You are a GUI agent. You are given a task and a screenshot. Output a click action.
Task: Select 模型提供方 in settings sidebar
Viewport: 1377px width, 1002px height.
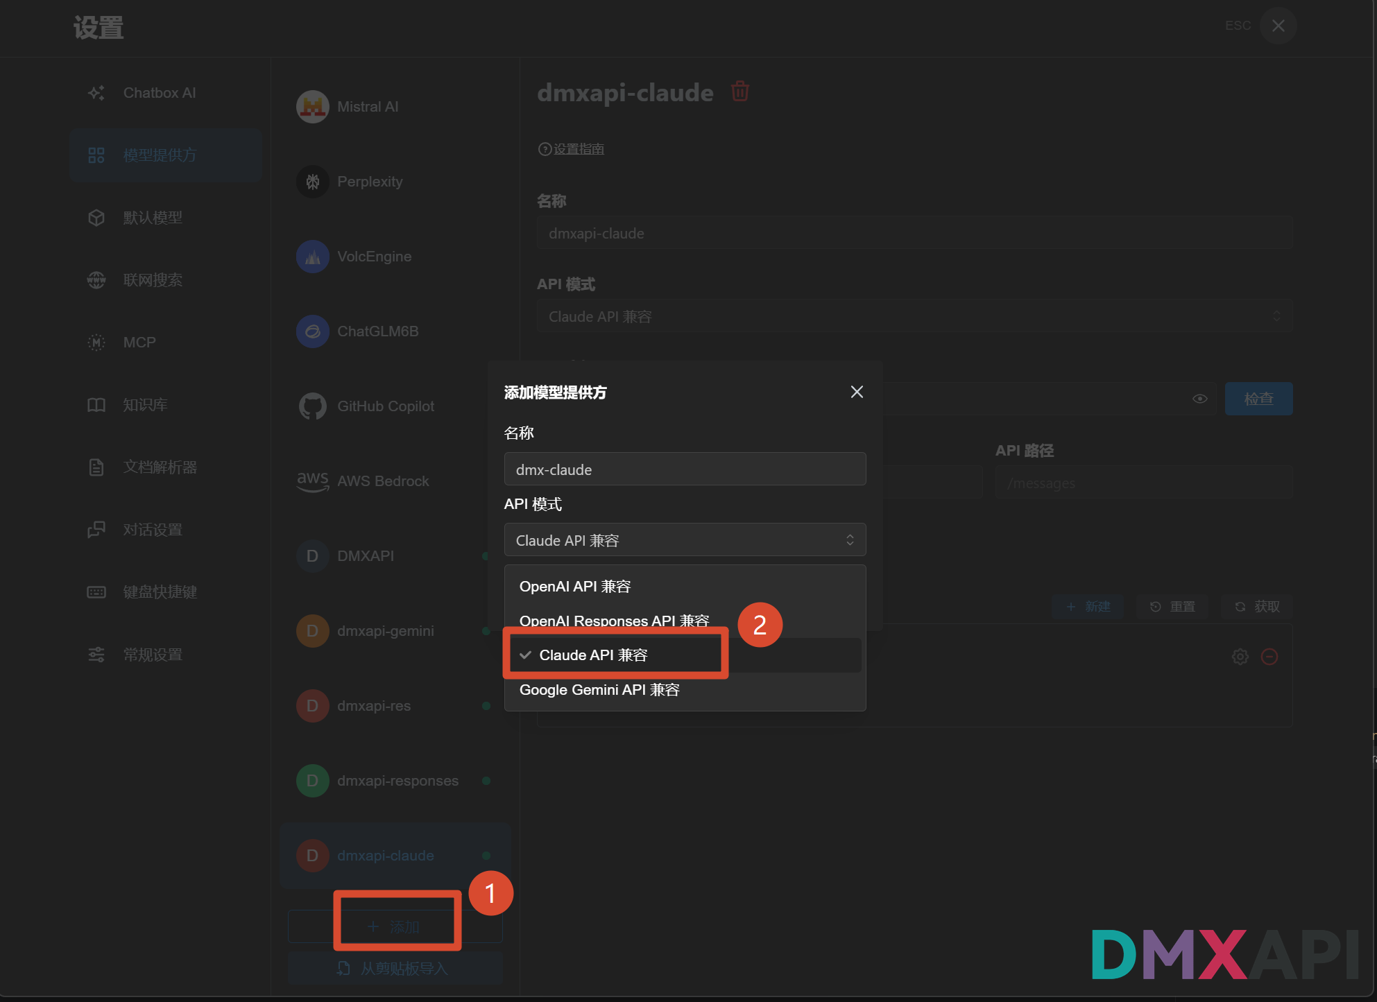tap(165, 155)
